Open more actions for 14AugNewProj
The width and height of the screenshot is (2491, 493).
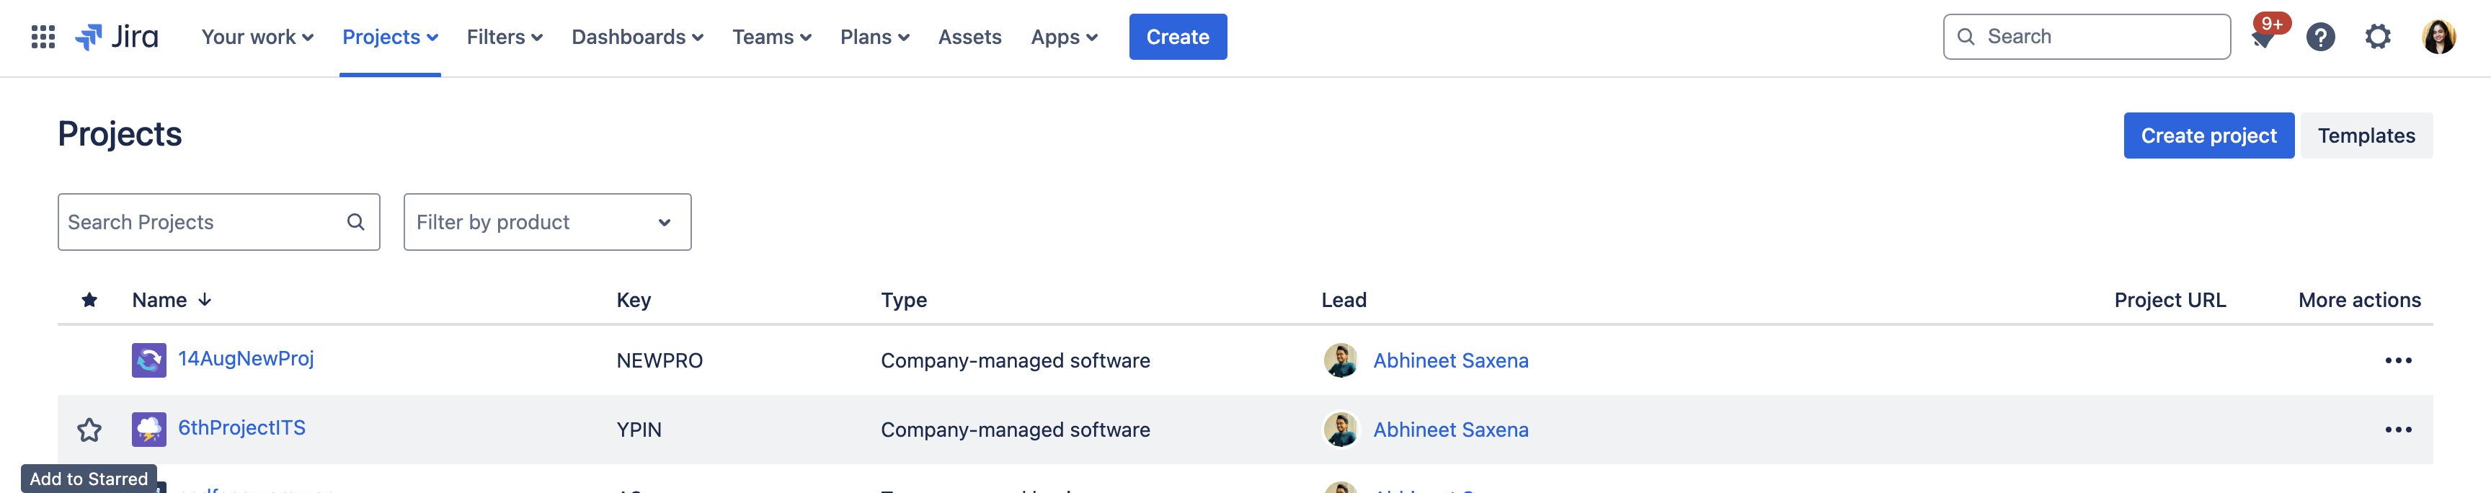(2397, 360)
